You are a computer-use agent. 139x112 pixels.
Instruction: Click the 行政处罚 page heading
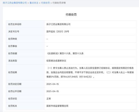(71, 14)
